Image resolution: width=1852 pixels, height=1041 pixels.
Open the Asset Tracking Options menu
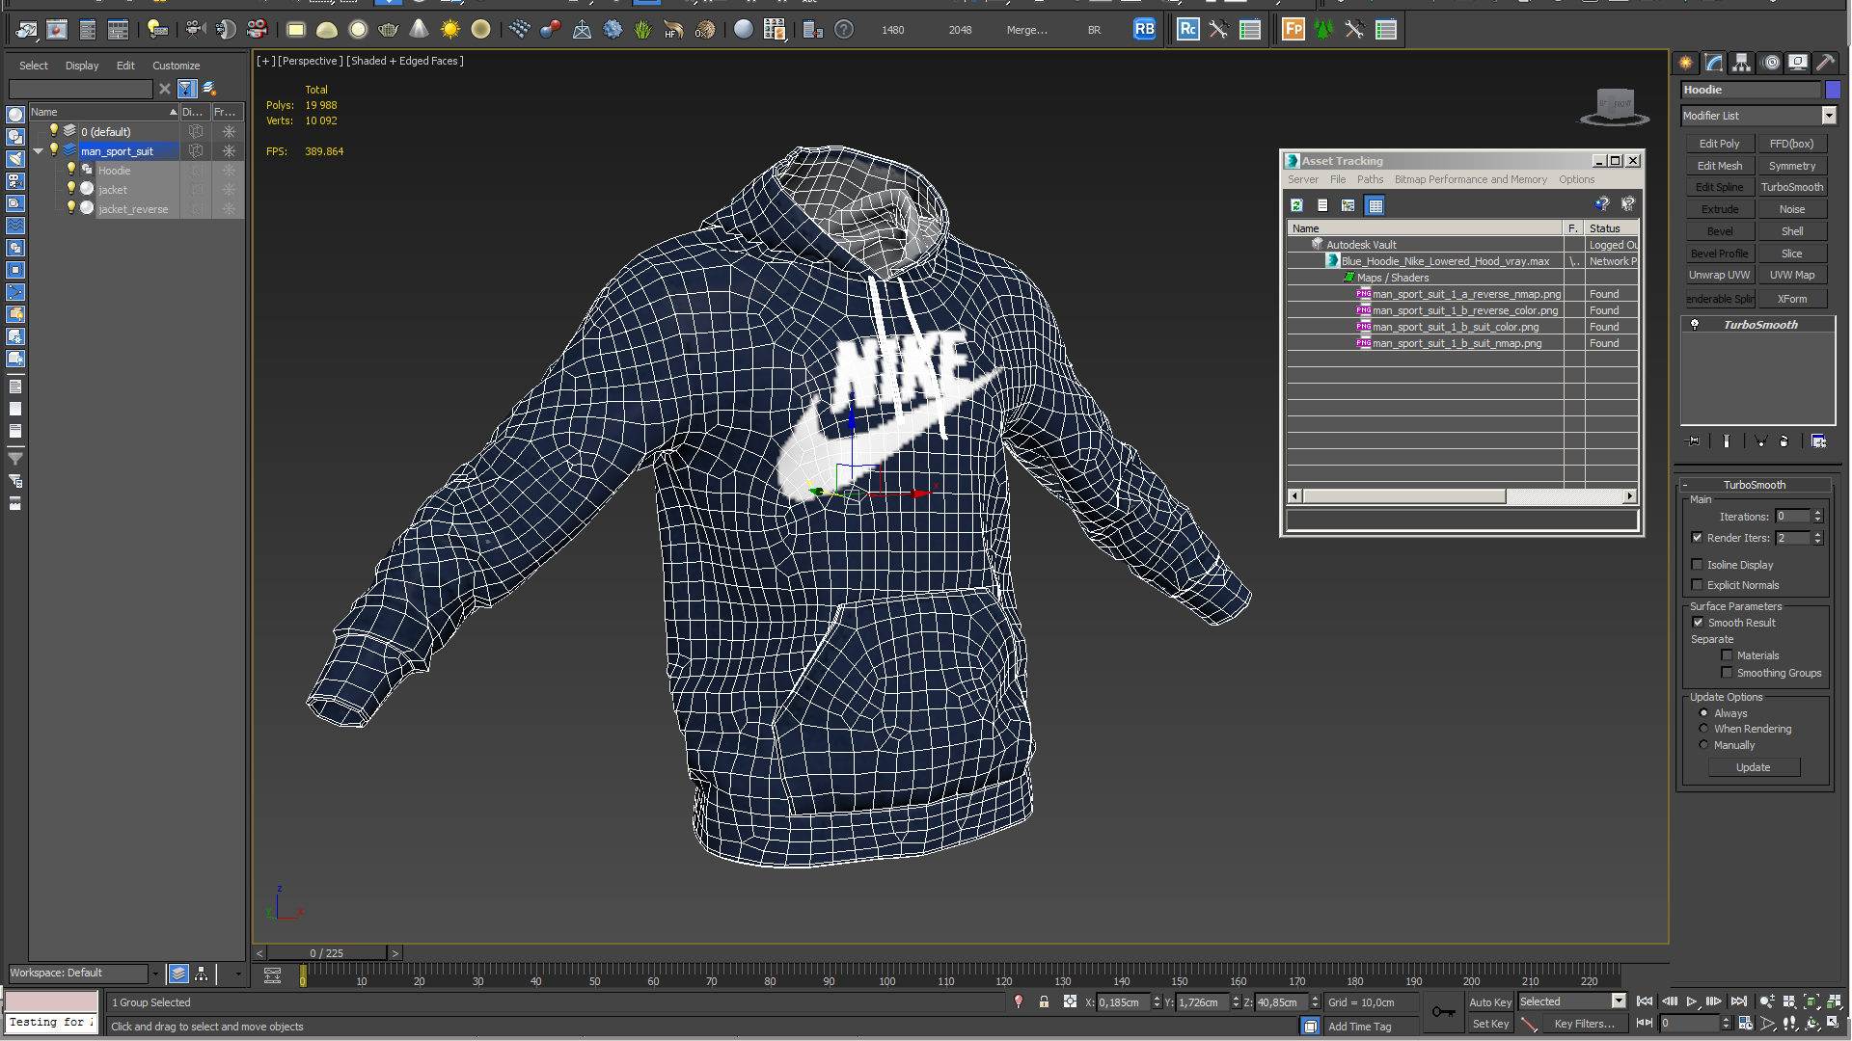(x=1576, y=179)
